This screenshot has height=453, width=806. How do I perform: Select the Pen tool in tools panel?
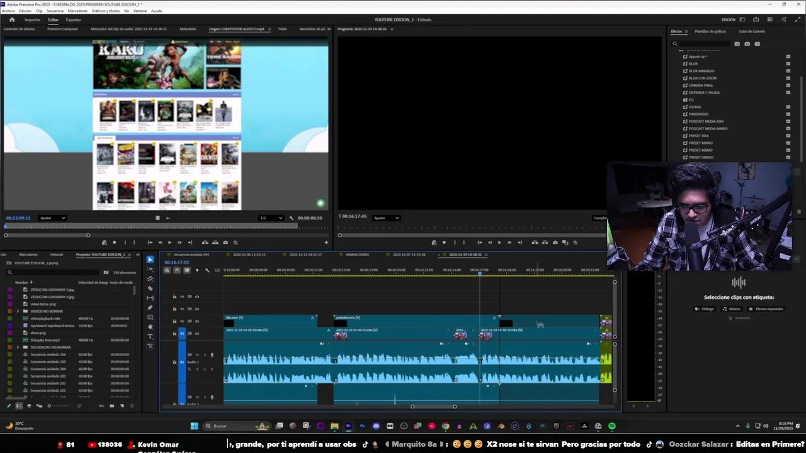pyautogui.click(x=150, y=308)
